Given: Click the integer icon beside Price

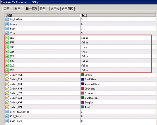Looking at the screenshot, I should (7, 24).
